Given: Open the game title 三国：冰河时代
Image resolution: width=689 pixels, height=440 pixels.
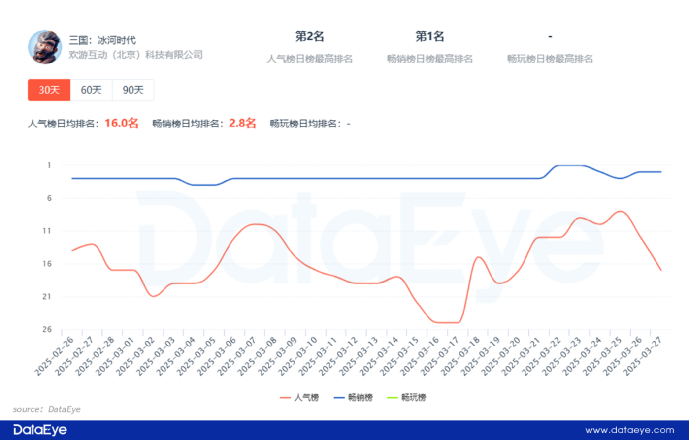Looking at the screenshot, I should click(102, 40).
